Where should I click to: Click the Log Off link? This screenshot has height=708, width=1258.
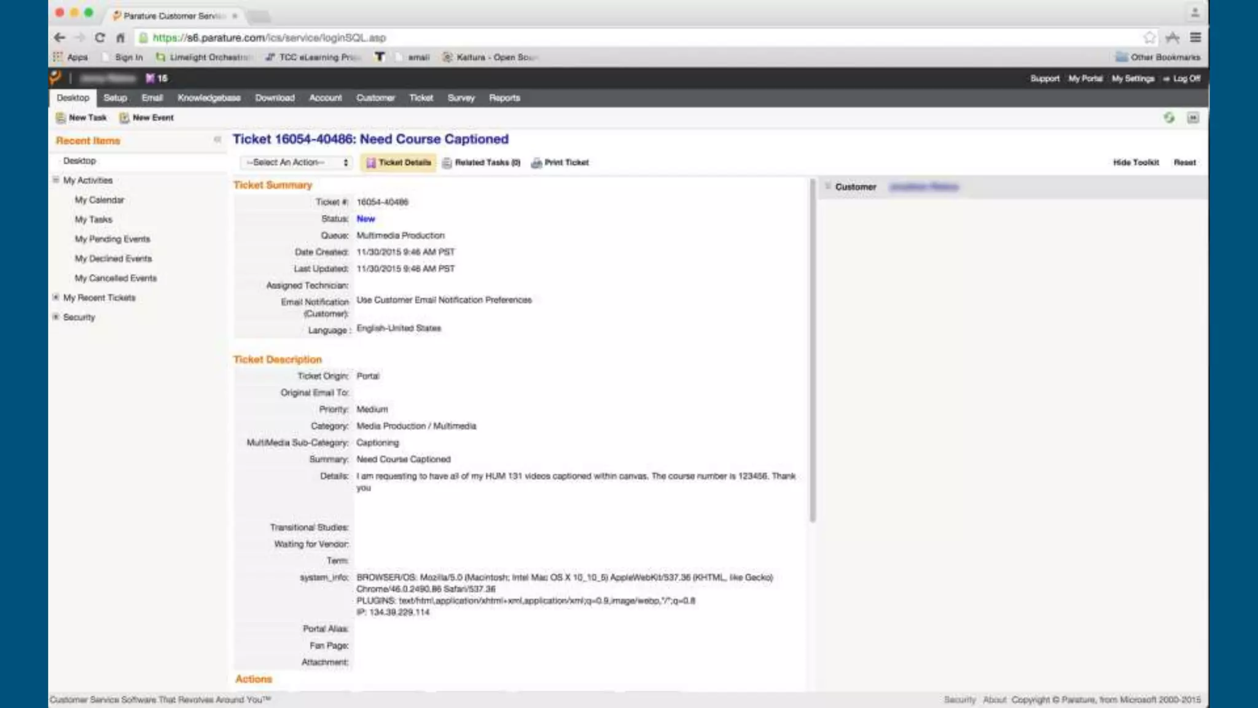click(x=1186, y=79)
